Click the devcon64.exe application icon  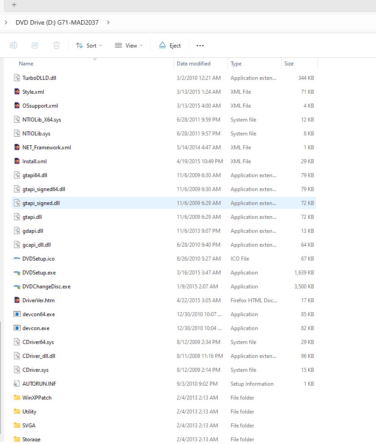[17, 314]
